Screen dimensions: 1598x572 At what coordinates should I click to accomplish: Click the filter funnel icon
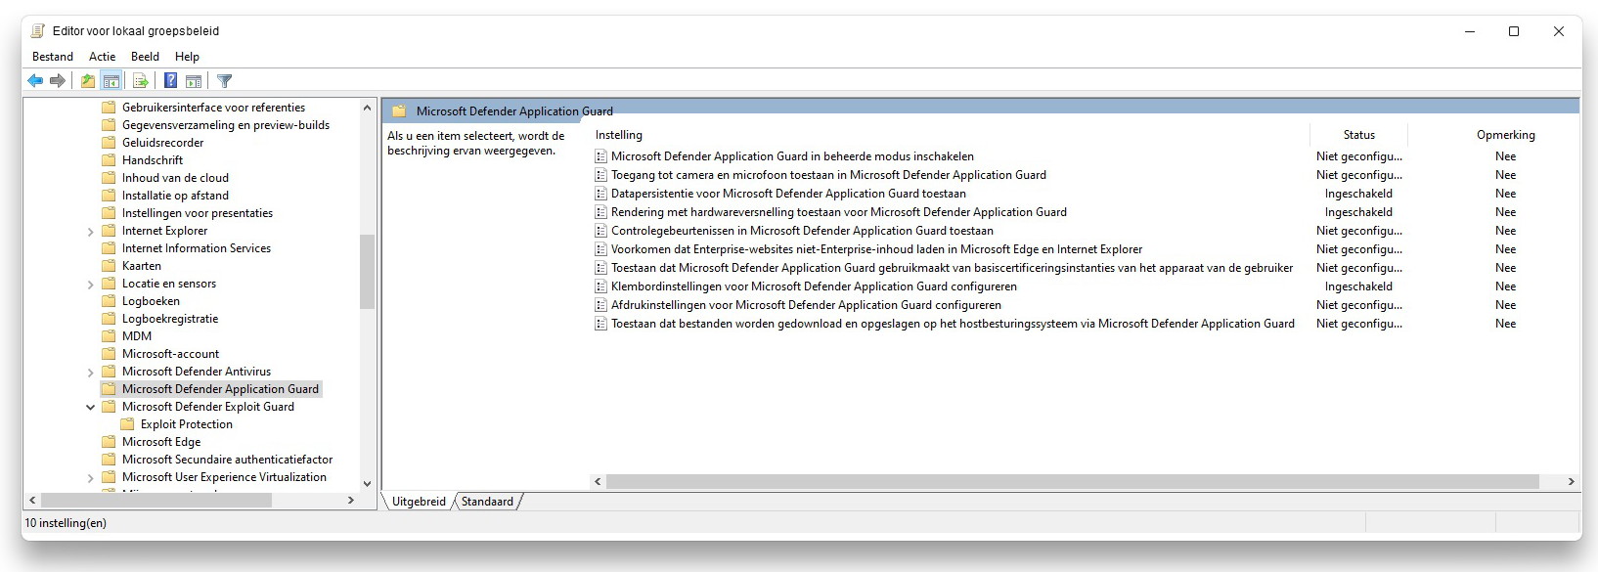224,81
